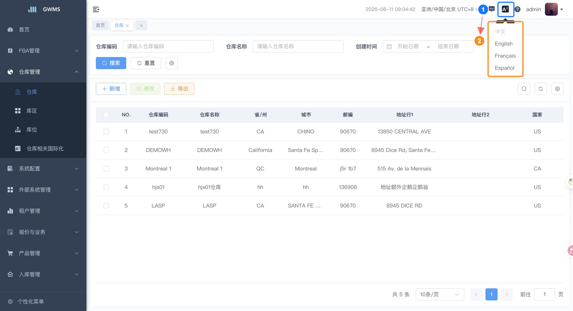Expand the 系统配置 sidebar menu
This screenshot has height=311, width=573.
tap(43, 169)
